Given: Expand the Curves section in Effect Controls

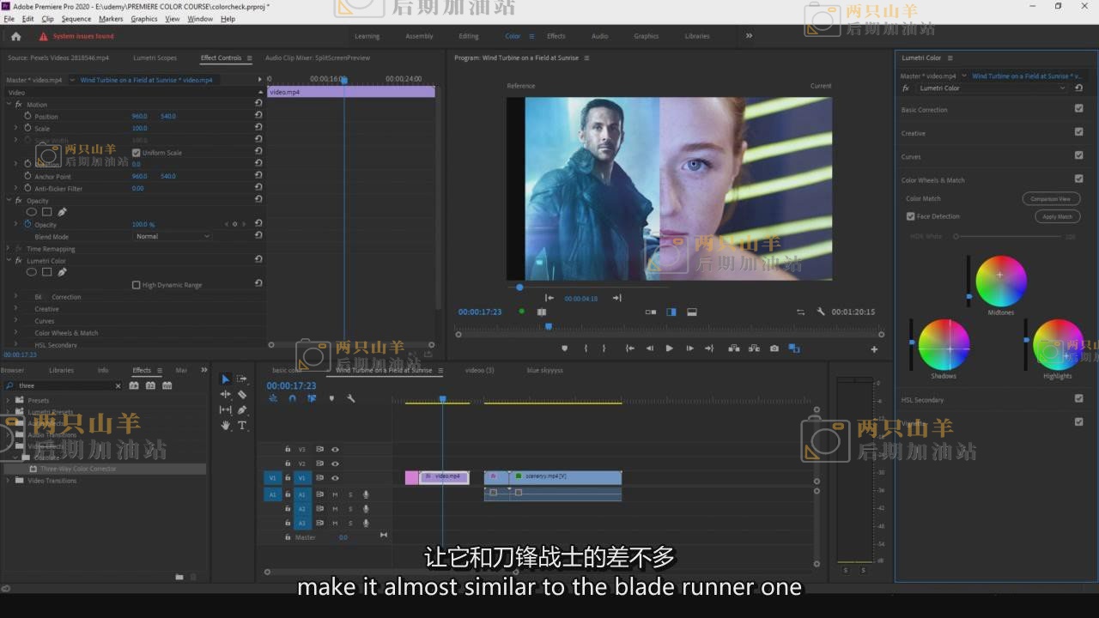Looking at the screenshot, I should (x=15, y=320).
